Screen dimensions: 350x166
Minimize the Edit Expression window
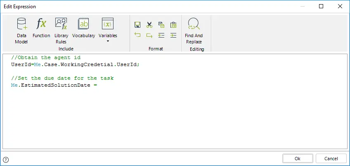pos(302,7)
